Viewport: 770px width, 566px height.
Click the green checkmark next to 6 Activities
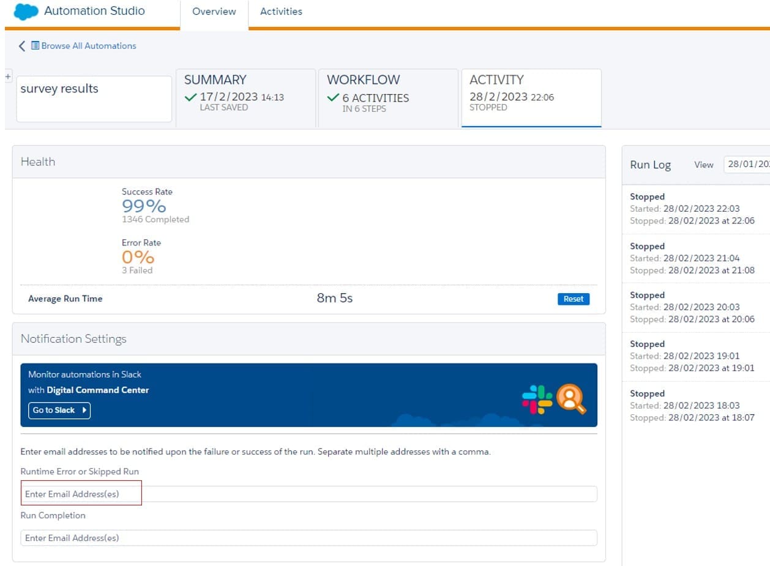tap(333, 97)
